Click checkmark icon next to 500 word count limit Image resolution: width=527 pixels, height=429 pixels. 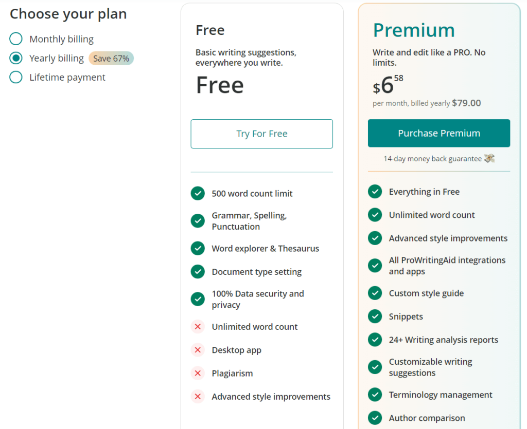pos(198,194)
